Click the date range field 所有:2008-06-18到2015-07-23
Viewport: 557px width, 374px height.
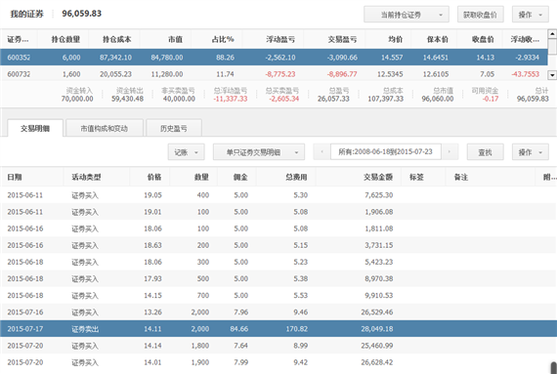point(386,152)
